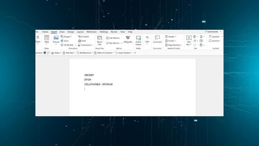
Task: Open Get Add-ins
Action: pos(113,38)
